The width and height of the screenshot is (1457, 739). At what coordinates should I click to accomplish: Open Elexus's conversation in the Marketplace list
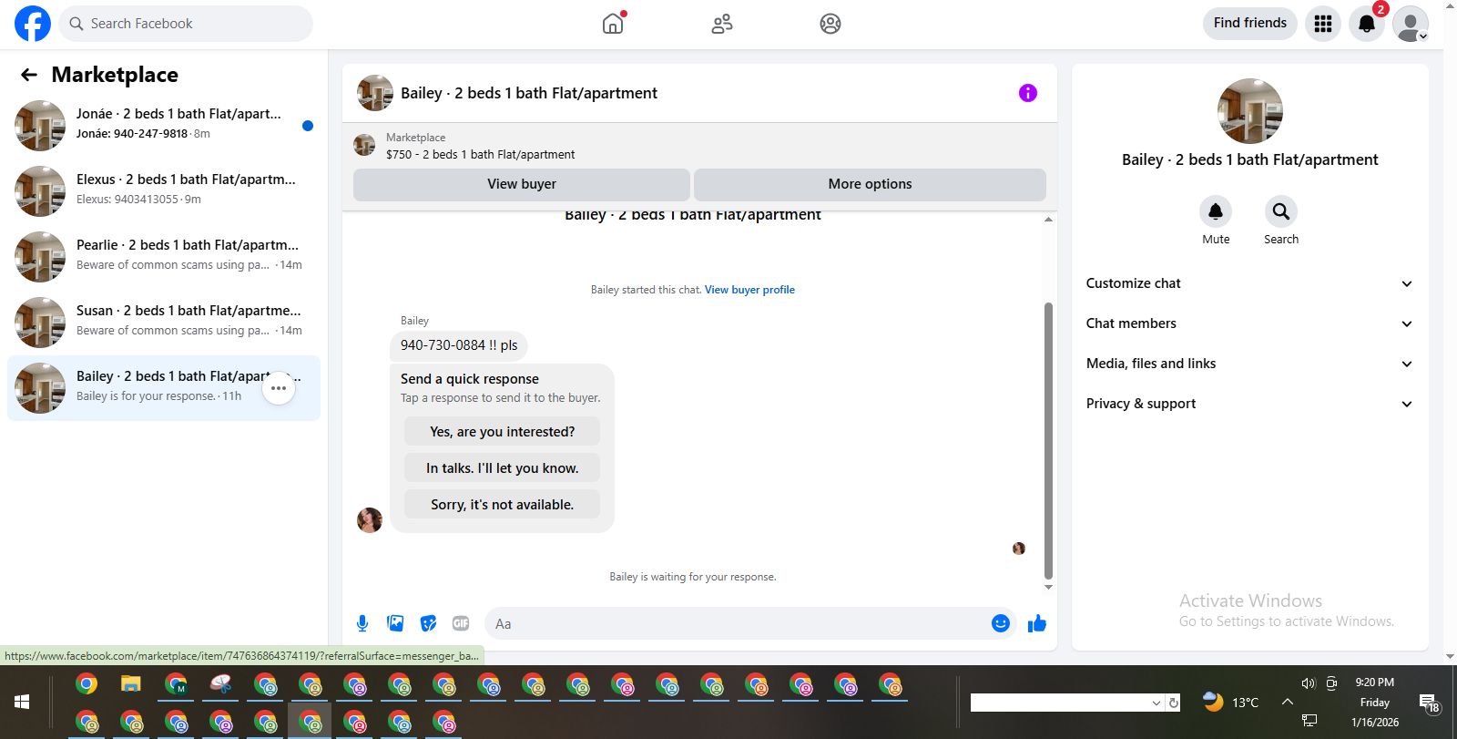164,191
